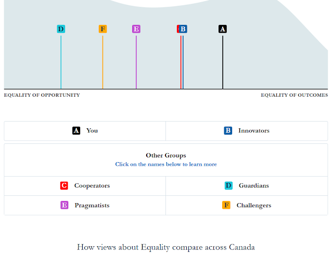333x253 pixels.
Task: Click the orange F icon beside Challengers
Action: [x=226, y=205]
